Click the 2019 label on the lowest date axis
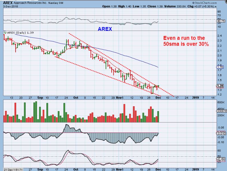Screen dimensions: 227x171 (196, 169)
